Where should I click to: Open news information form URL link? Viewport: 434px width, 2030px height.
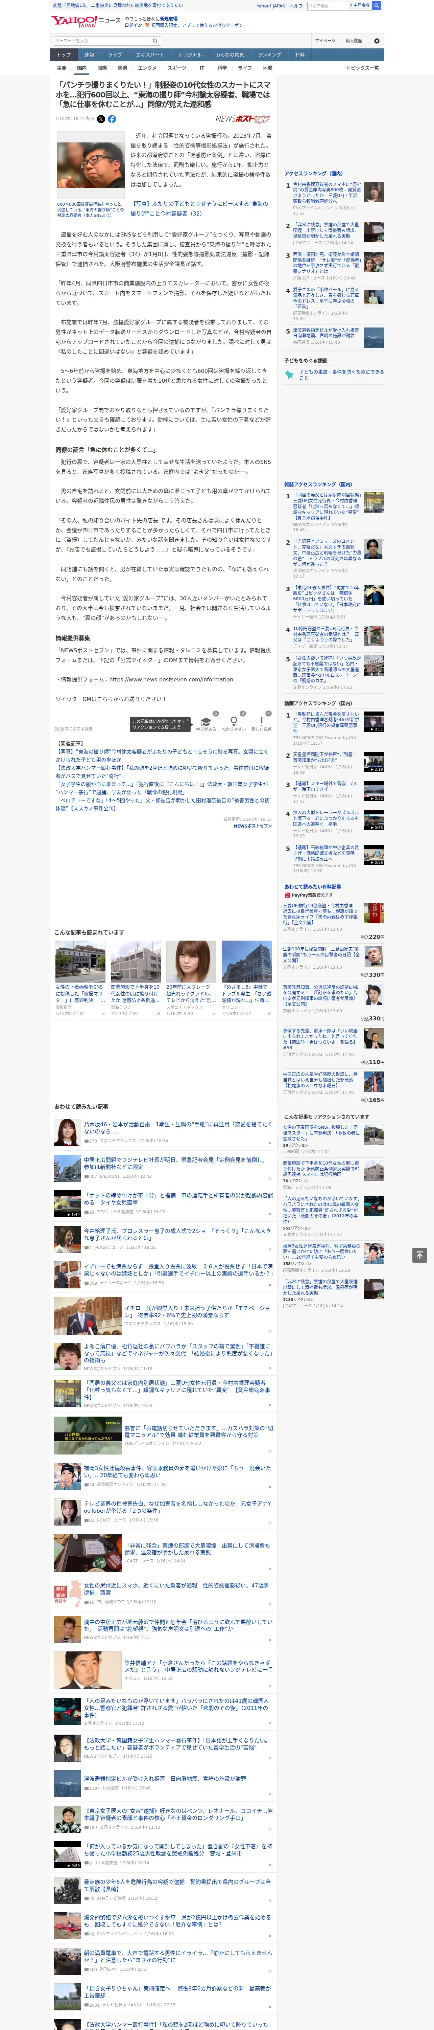point(171,679)
